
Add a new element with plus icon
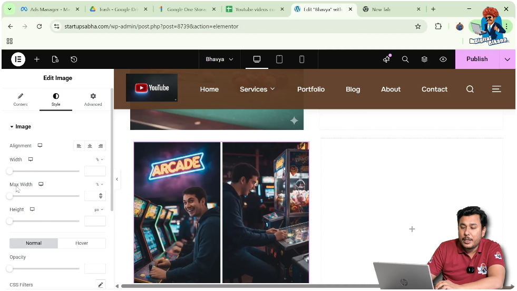[x=37, y=59]
